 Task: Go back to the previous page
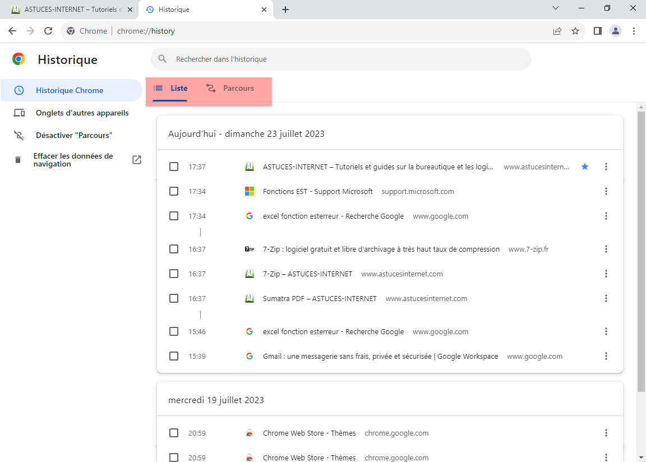pyautogui.click(x=12, y=31)
